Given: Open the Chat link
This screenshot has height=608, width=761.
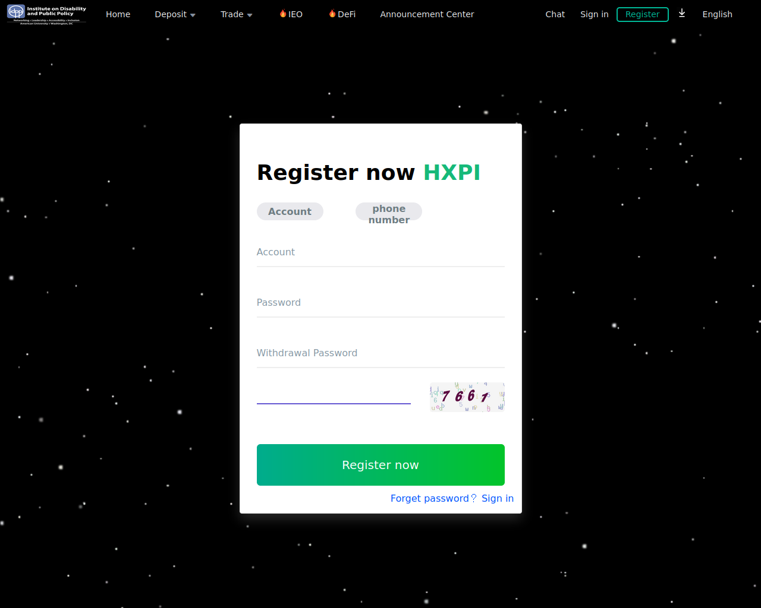Looking at the screenshot, I should (555, 14).
